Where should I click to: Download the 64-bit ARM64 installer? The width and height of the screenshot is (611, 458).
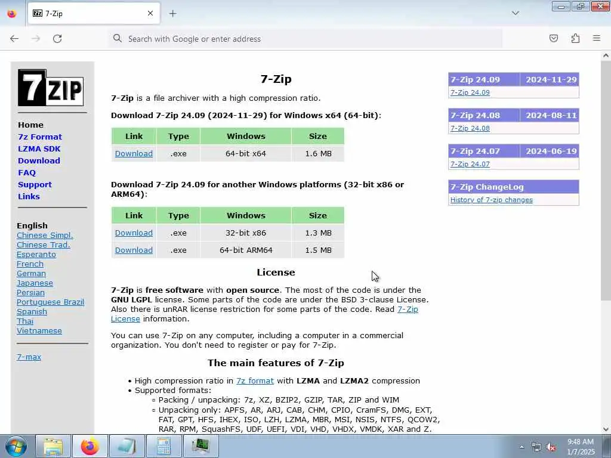pyautogui.click(x=134, y=250)
